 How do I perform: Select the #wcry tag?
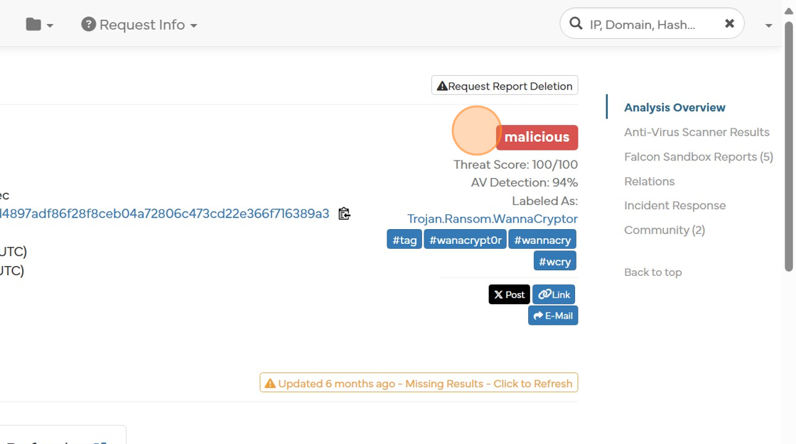(x=554, y=261)
